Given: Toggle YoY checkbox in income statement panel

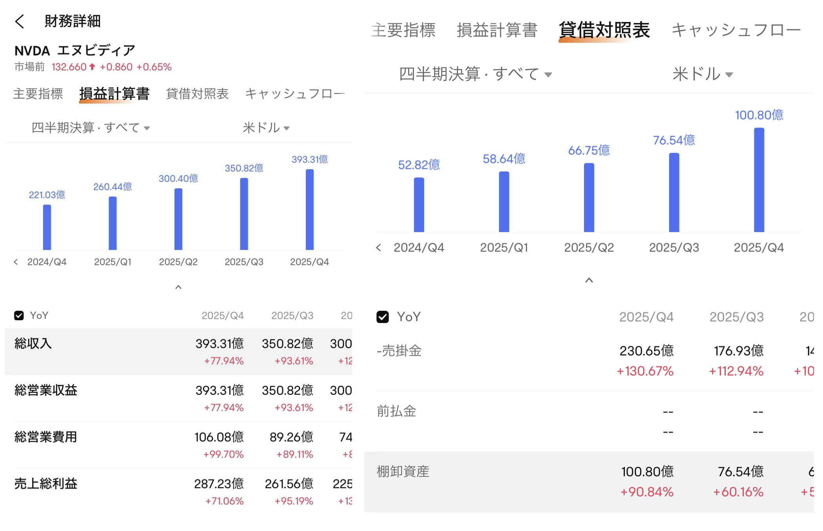Looking at the screenshot, I should pos(19,315).
